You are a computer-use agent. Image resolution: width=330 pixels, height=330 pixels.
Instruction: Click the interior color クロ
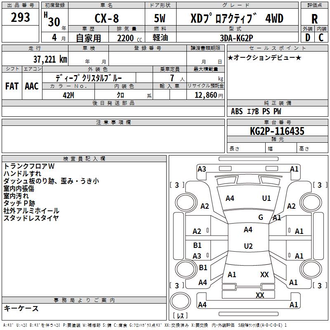click(x=120, y=95)
